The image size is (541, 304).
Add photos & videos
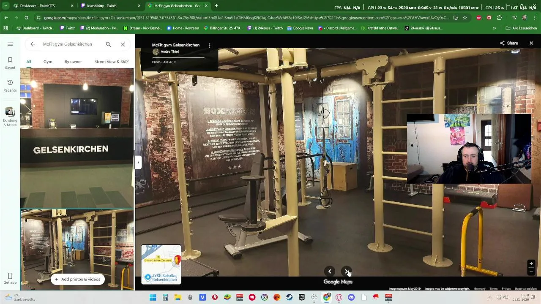[77, 279]
